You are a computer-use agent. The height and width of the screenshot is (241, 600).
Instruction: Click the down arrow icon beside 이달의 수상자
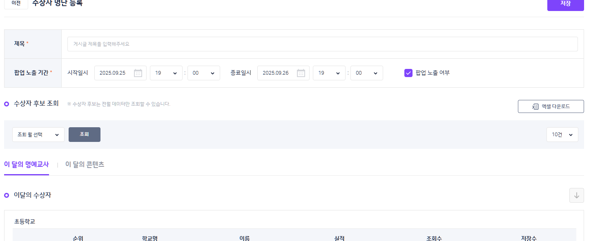[576, 195]
